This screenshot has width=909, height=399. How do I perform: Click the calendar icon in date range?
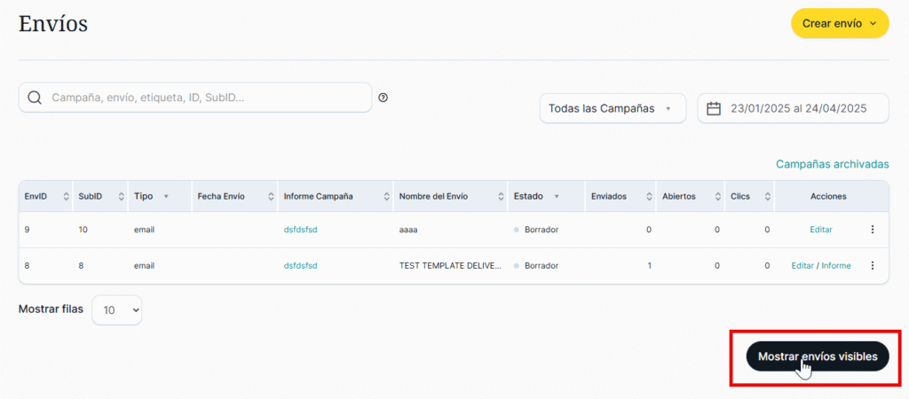point(714,108)
